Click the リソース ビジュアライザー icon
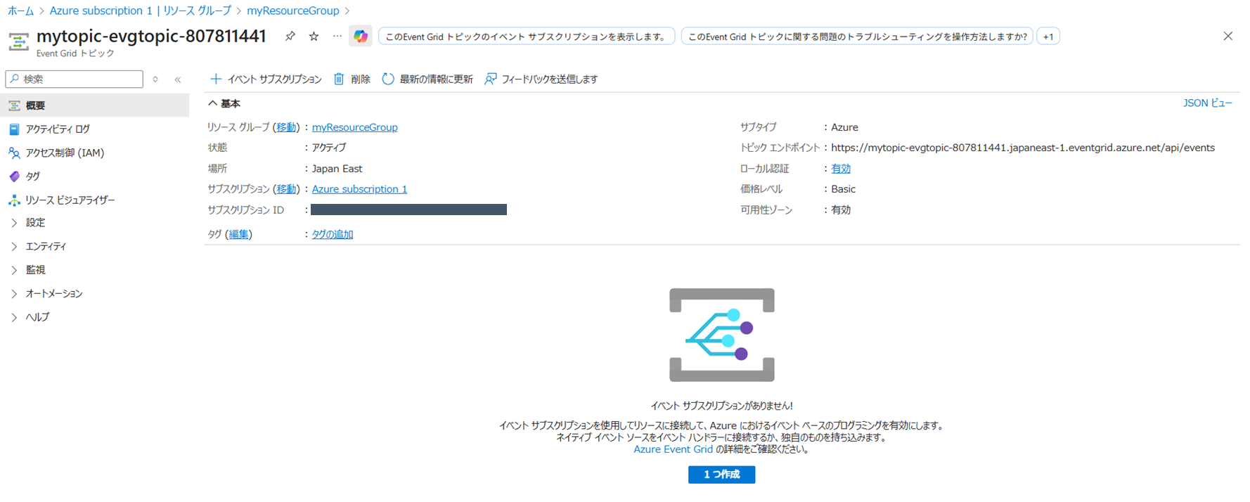Viewport: 1250px width, 502px height. 14,200
